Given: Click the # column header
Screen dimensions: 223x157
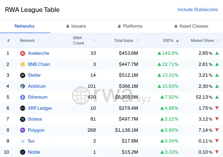Looking at the screenshot, I should coord(8,41).
